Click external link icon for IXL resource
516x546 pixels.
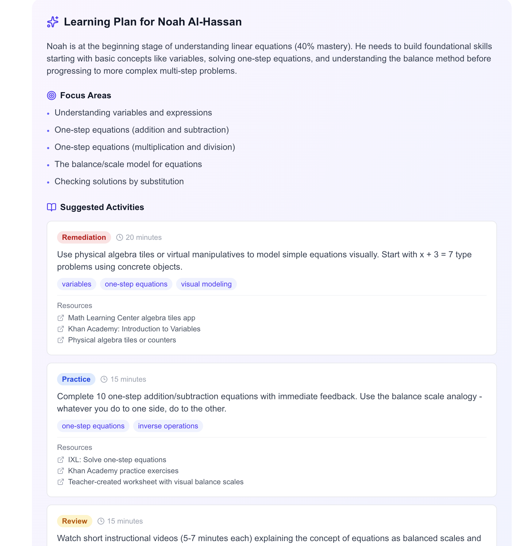click(61, 460)
